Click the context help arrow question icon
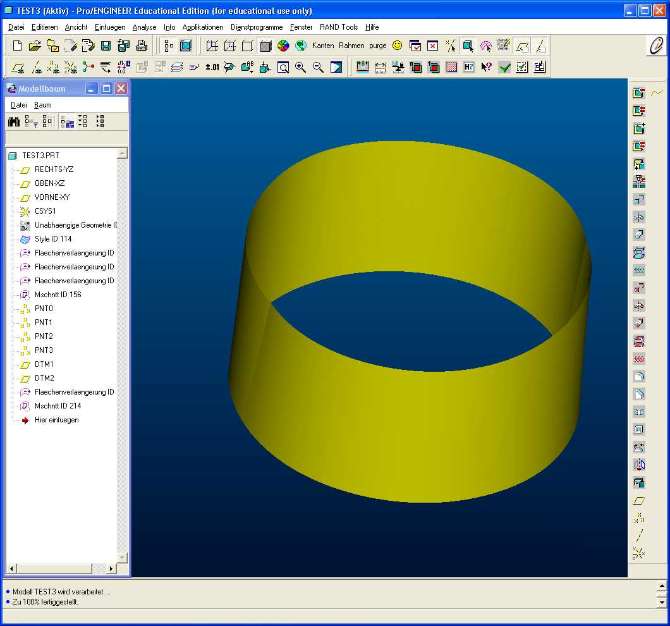This screenshot has width=670, height=626. (x=486, y=67)
